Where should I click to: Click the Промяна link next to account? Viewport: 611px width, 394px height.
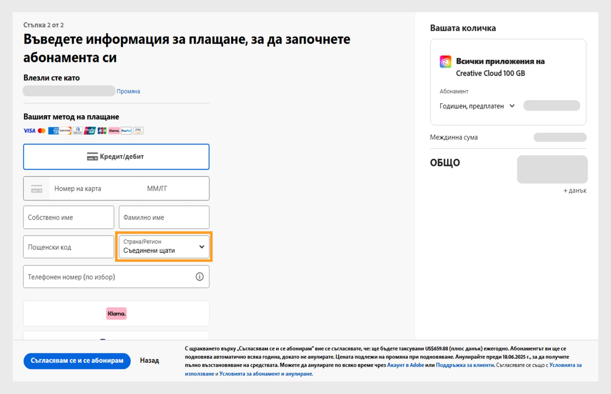click(128, 92)
